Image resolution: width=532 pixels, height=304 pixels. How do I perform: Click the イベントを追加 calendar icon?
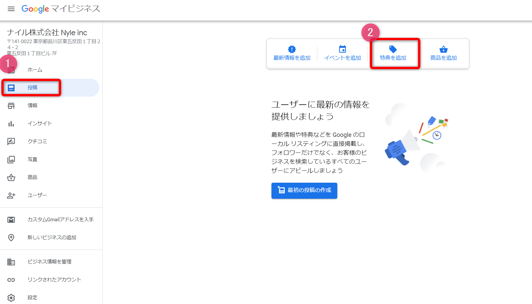[342, 49]
